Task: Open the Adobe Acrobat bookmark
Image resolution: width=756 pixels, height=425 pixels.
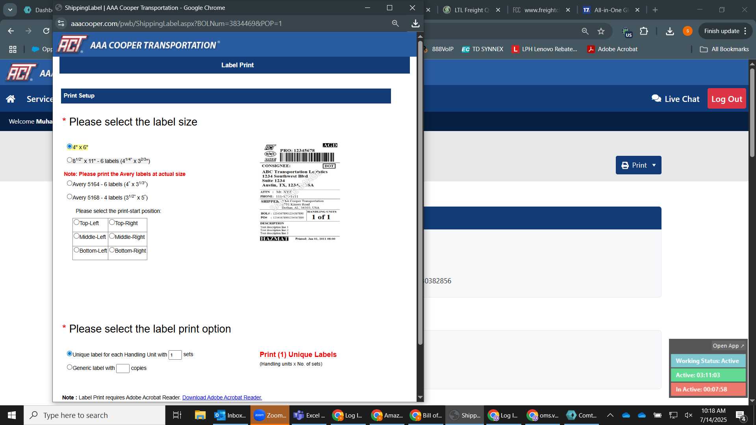Action: [613, 49]
